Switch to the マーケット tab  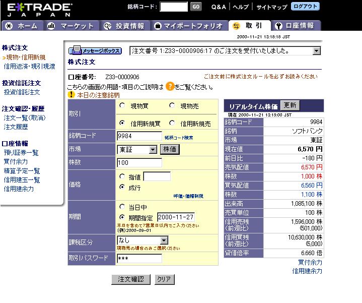(70, 26)
